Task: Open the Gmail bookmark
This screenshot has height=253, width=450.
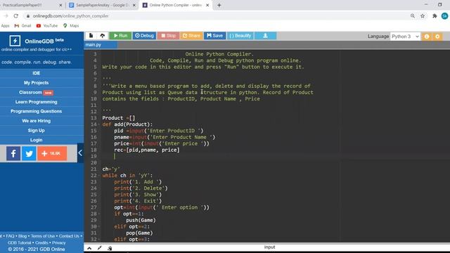Action: click(x=22, y=26)
